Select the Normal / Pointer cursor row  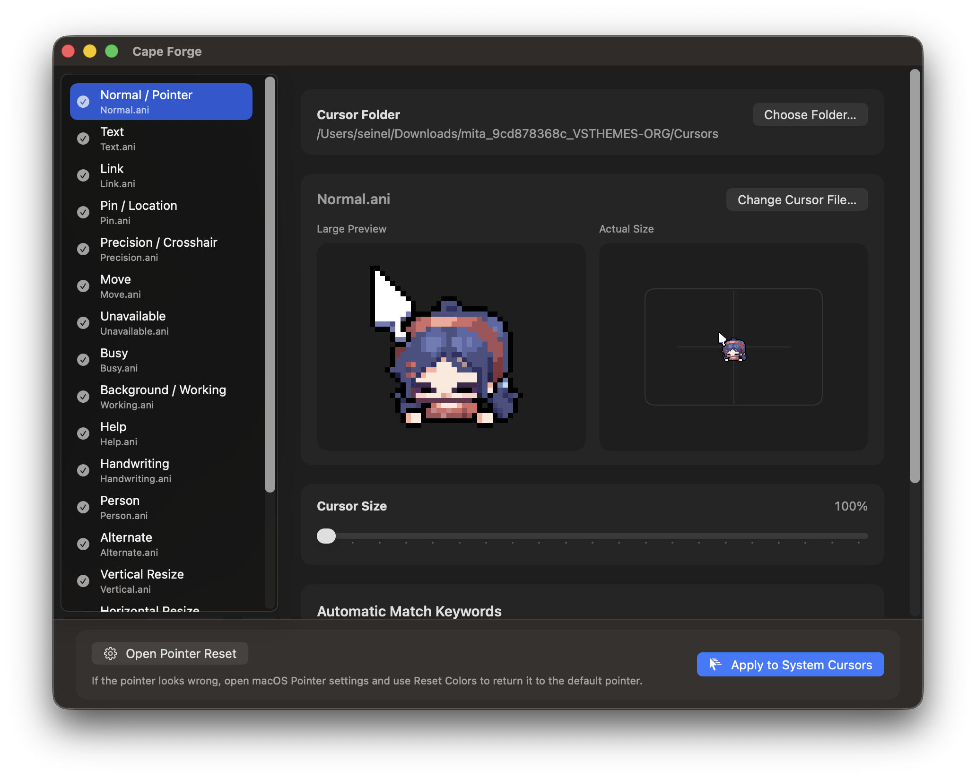tap(161, 102)
